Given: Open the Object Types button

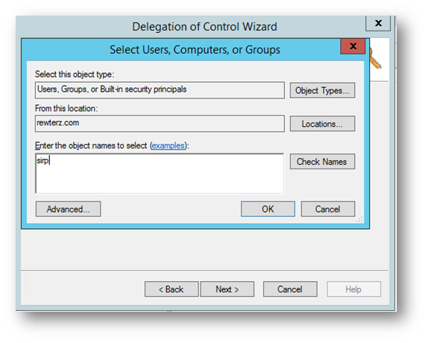Looking at the screenshot, I should 322,90.
